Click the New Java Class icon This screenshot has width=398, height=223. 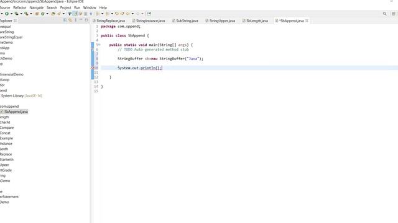tap(43, 14)
